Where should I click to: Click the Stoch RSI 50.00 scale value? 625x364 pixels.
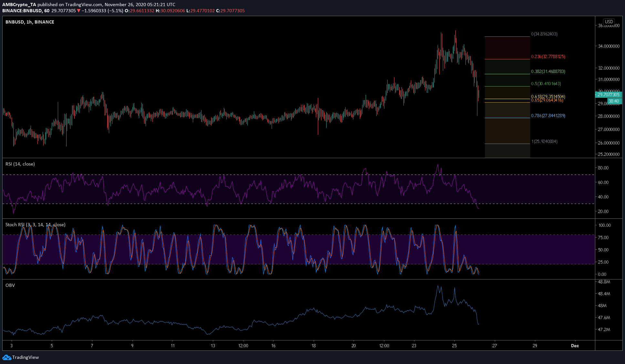603,250
